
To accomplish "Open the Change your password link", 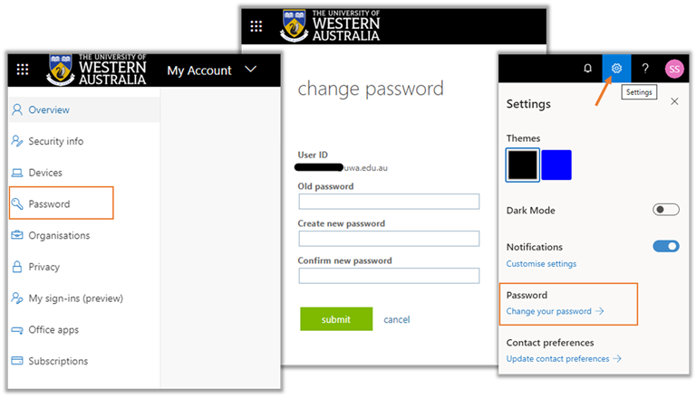I will tap(555, 311).
